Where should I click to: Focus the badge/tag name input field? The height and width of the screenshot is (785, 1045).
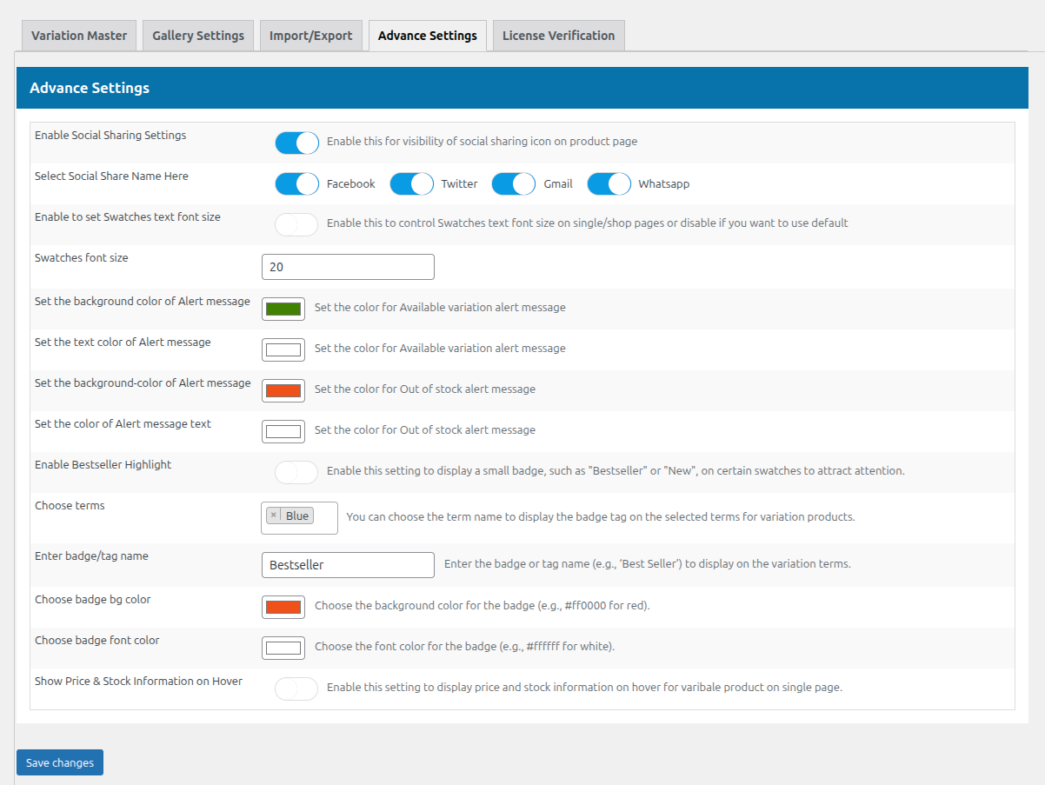[x=348, y=565]
